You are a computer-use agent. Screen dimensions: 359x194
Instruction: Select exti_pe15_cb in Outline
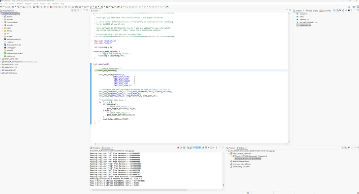[x=306, y=22]
